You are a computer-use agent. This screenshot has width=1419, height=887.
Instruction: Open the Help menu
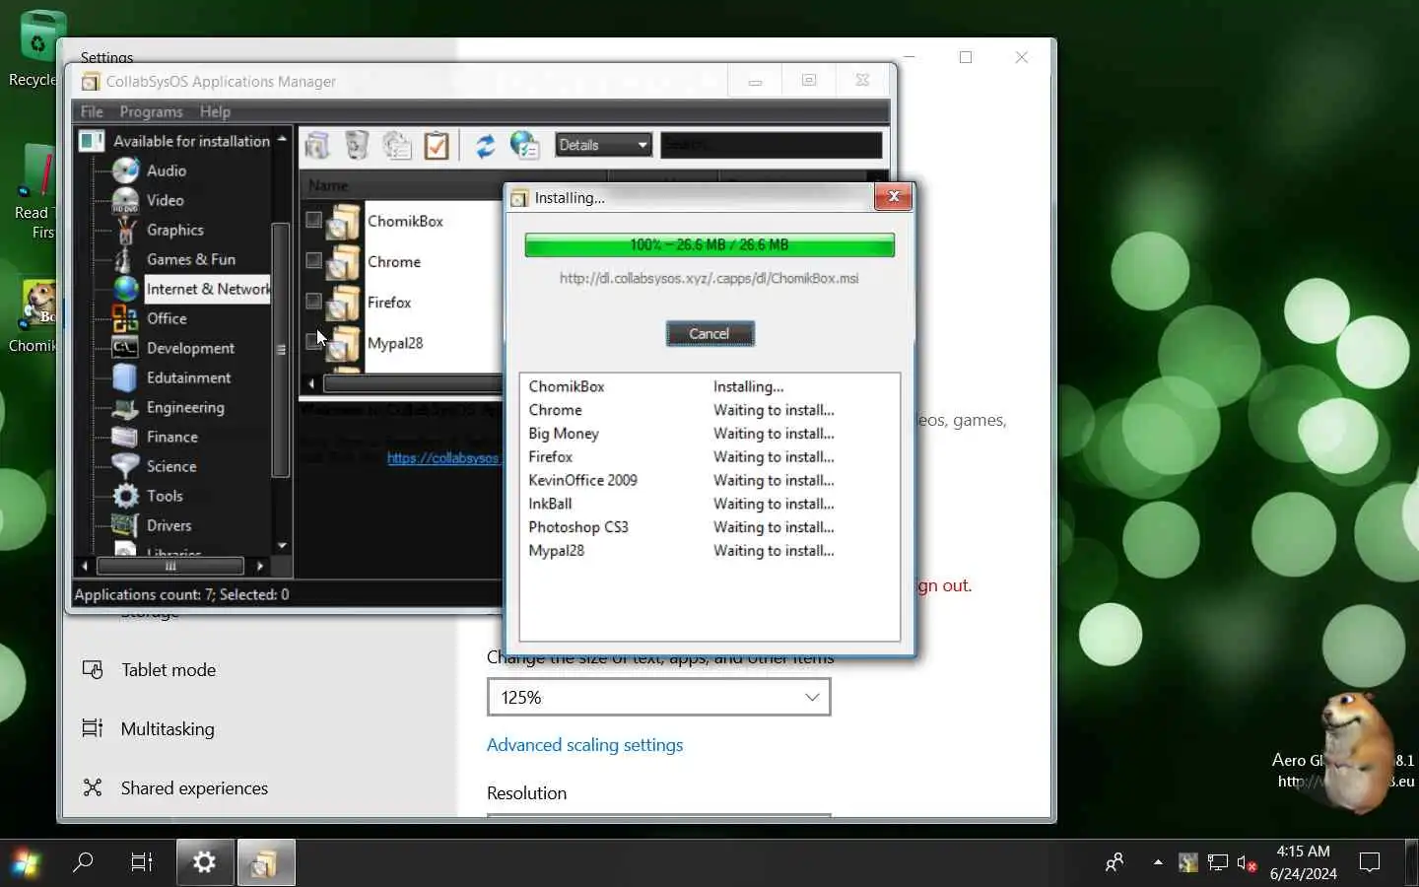(x=215, y=111)
